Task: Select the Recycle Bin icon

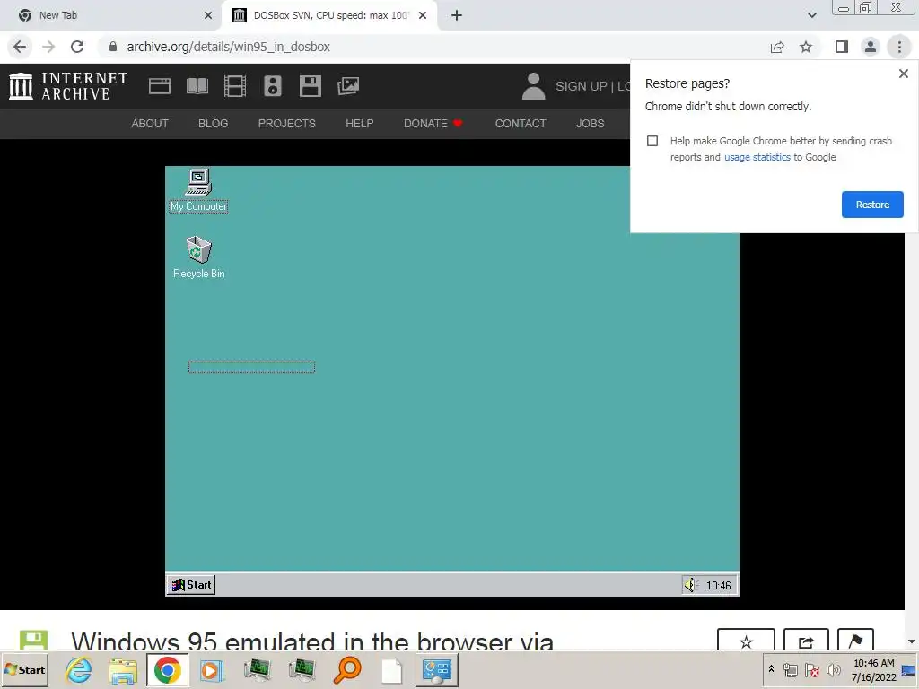Action: pyautogui.click(x=198, y=257)
